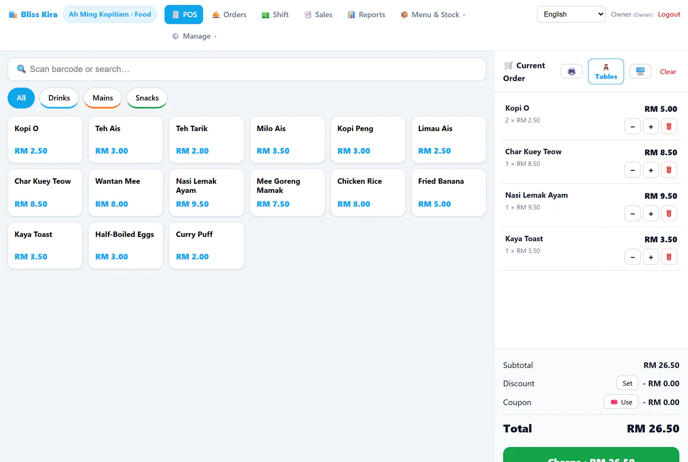The width and height of the screenshot is (688, 462).
Task: Decrease Kopi O quantity with minus
Action: [633, 127]
